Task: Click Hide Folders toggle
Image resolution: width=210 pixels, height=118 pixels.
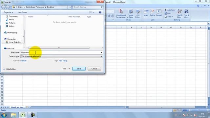Action: (10, 69)
